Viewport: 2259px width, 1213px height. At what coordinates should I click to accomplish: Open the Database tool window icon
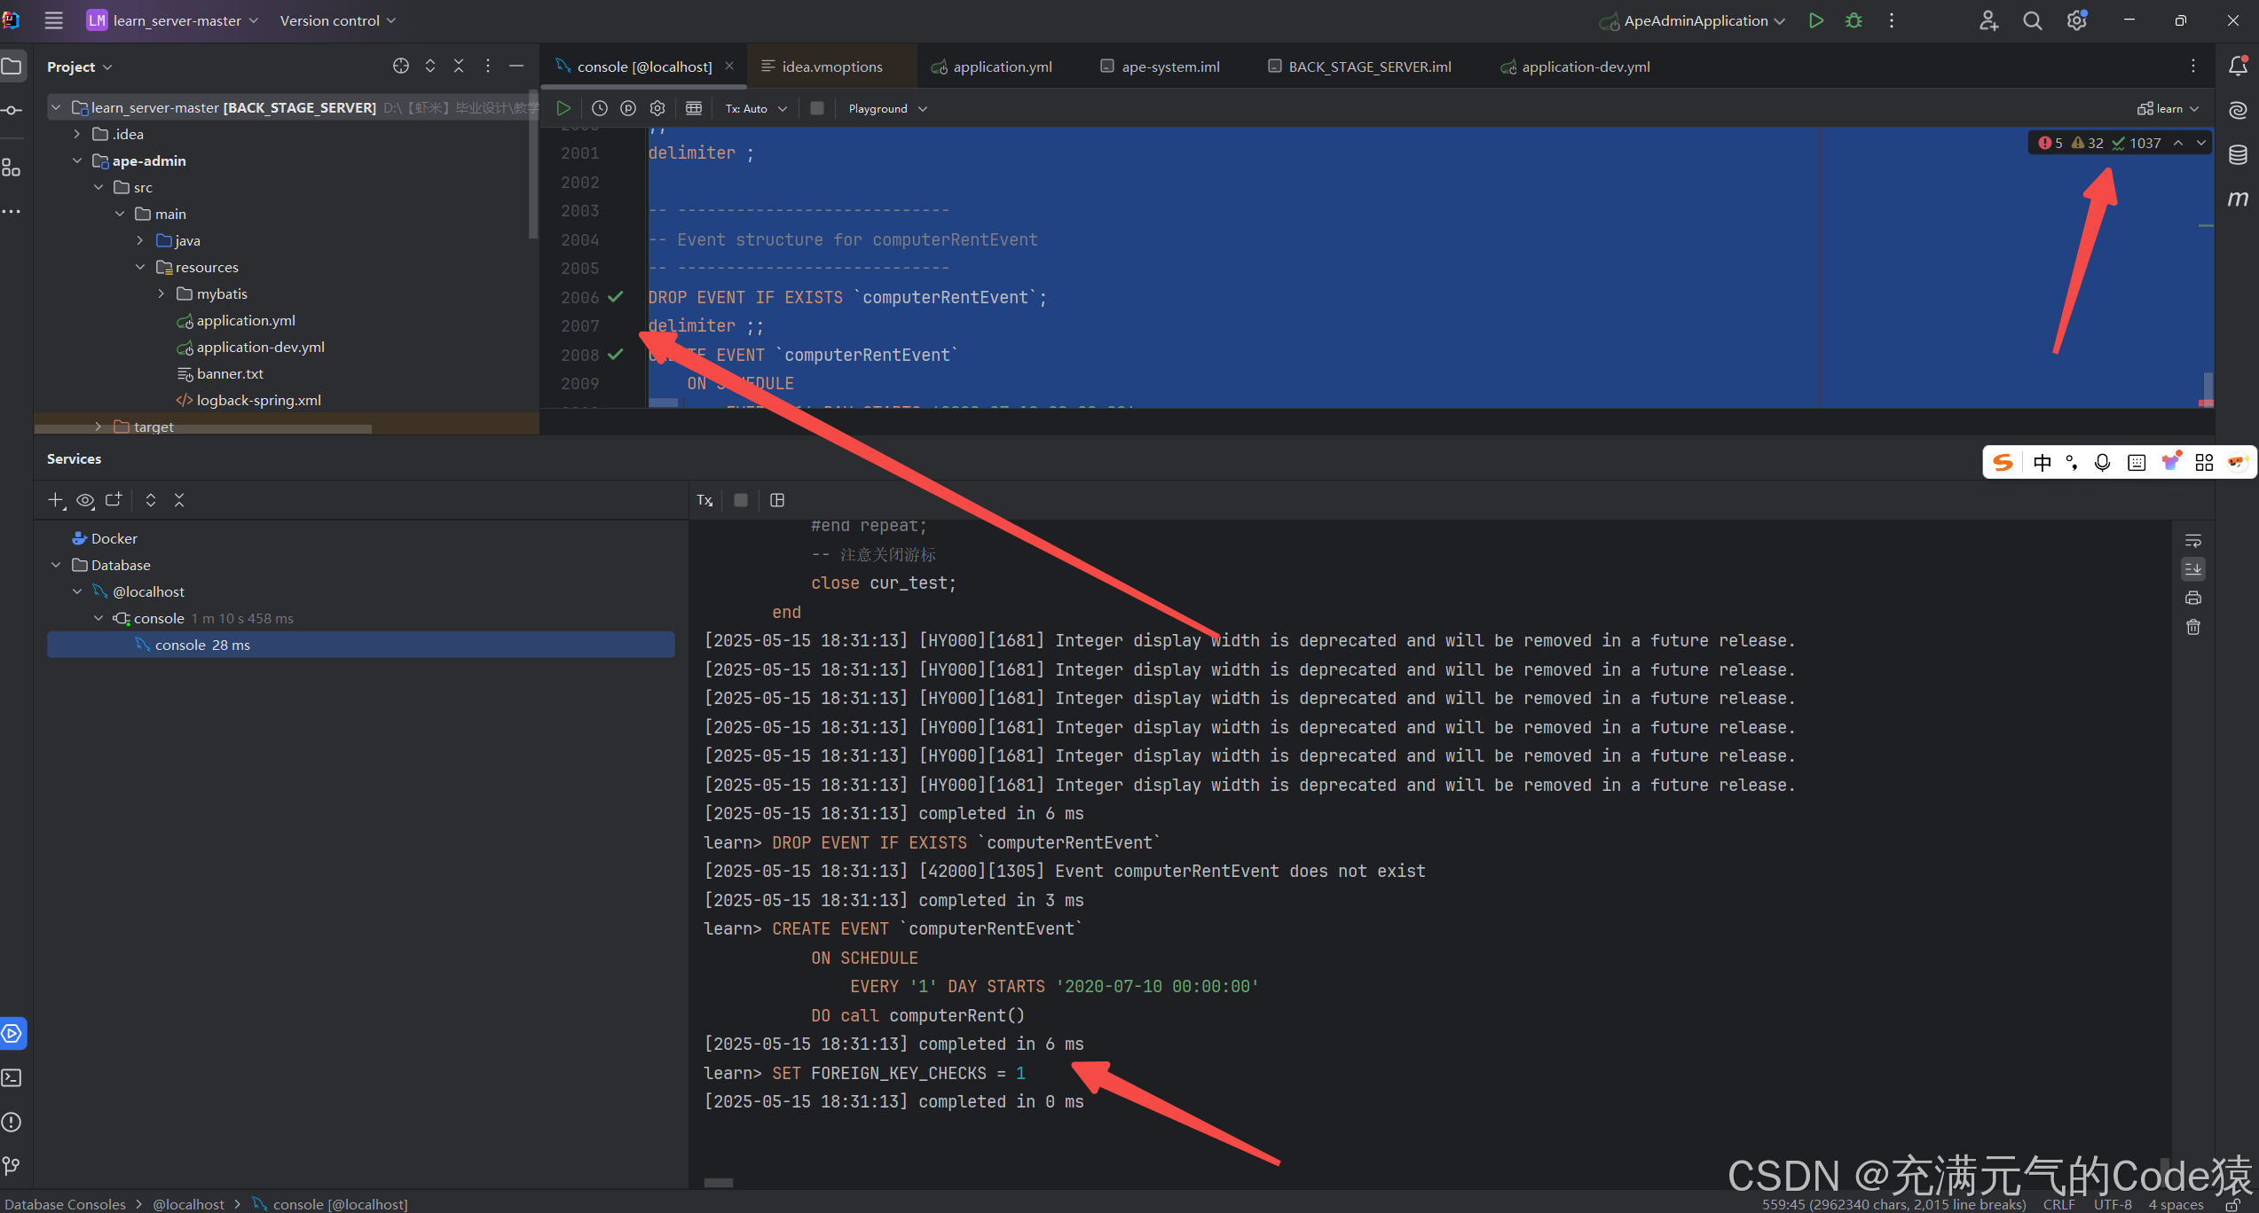pos(2238,154)
